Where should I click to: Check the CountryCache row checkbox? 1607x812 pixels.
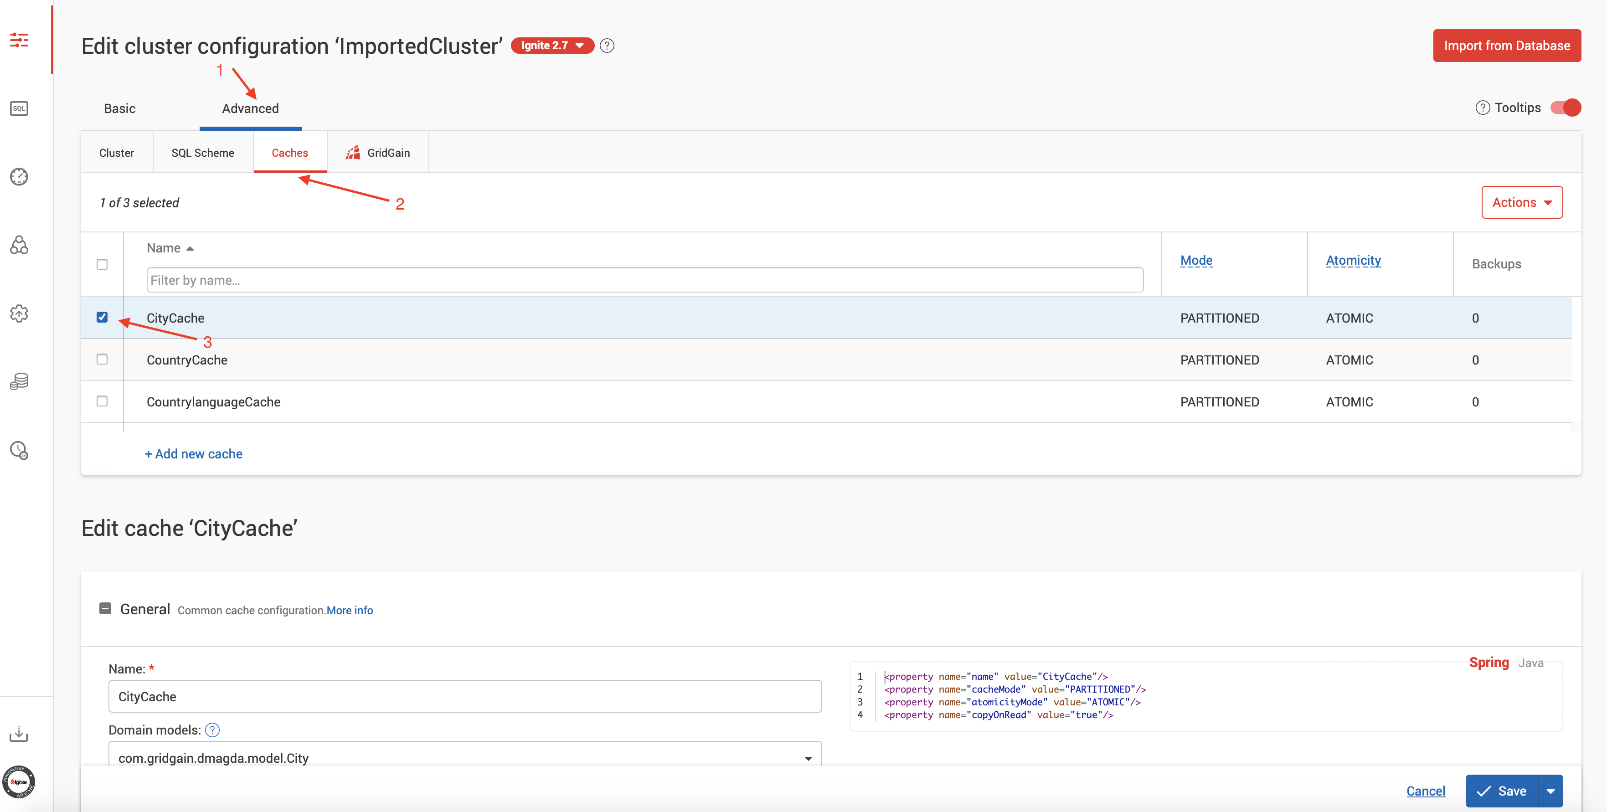(x=102, y=359)
